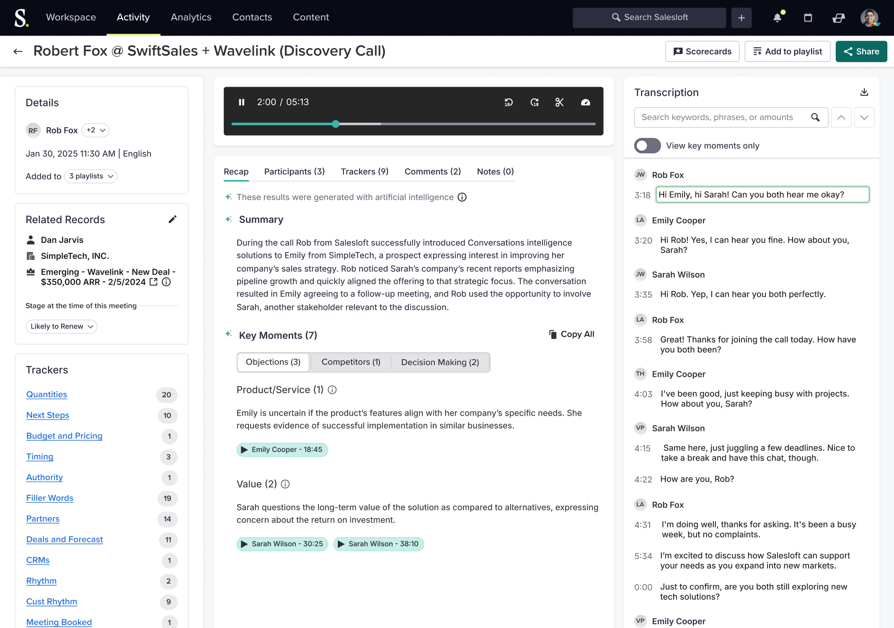
Task: Click info icon next to Product/Service
Action: coord(332,390)
